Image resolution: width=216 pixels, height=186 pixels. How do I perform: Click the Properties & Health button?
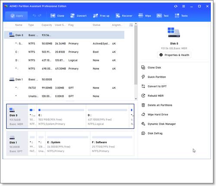pyautogui.click(x=174, y=55)
